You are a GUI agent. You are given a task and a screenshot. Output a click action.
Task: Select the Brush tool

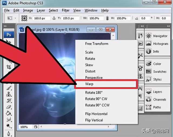(9, 88)
